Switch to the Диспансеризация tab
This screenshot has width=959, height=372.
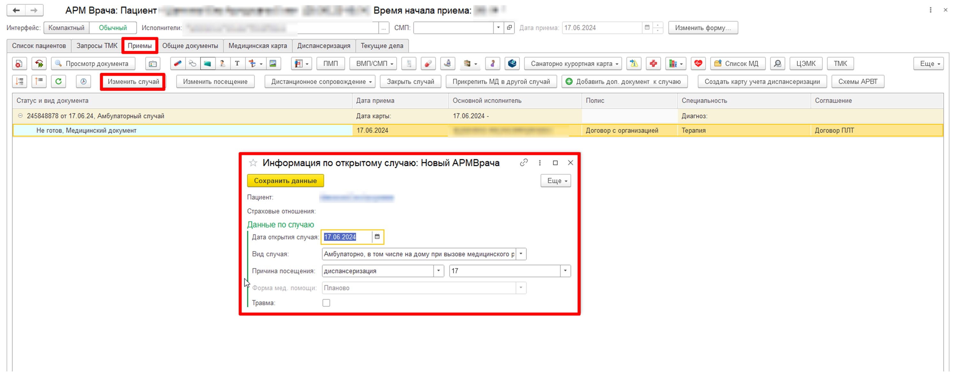(324, 46)
